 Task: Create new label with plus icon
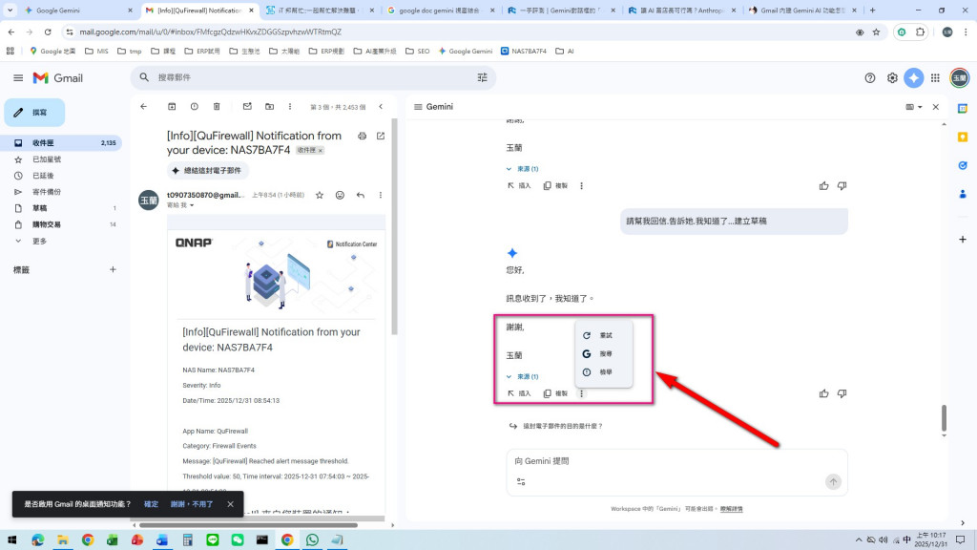[113, 270]
